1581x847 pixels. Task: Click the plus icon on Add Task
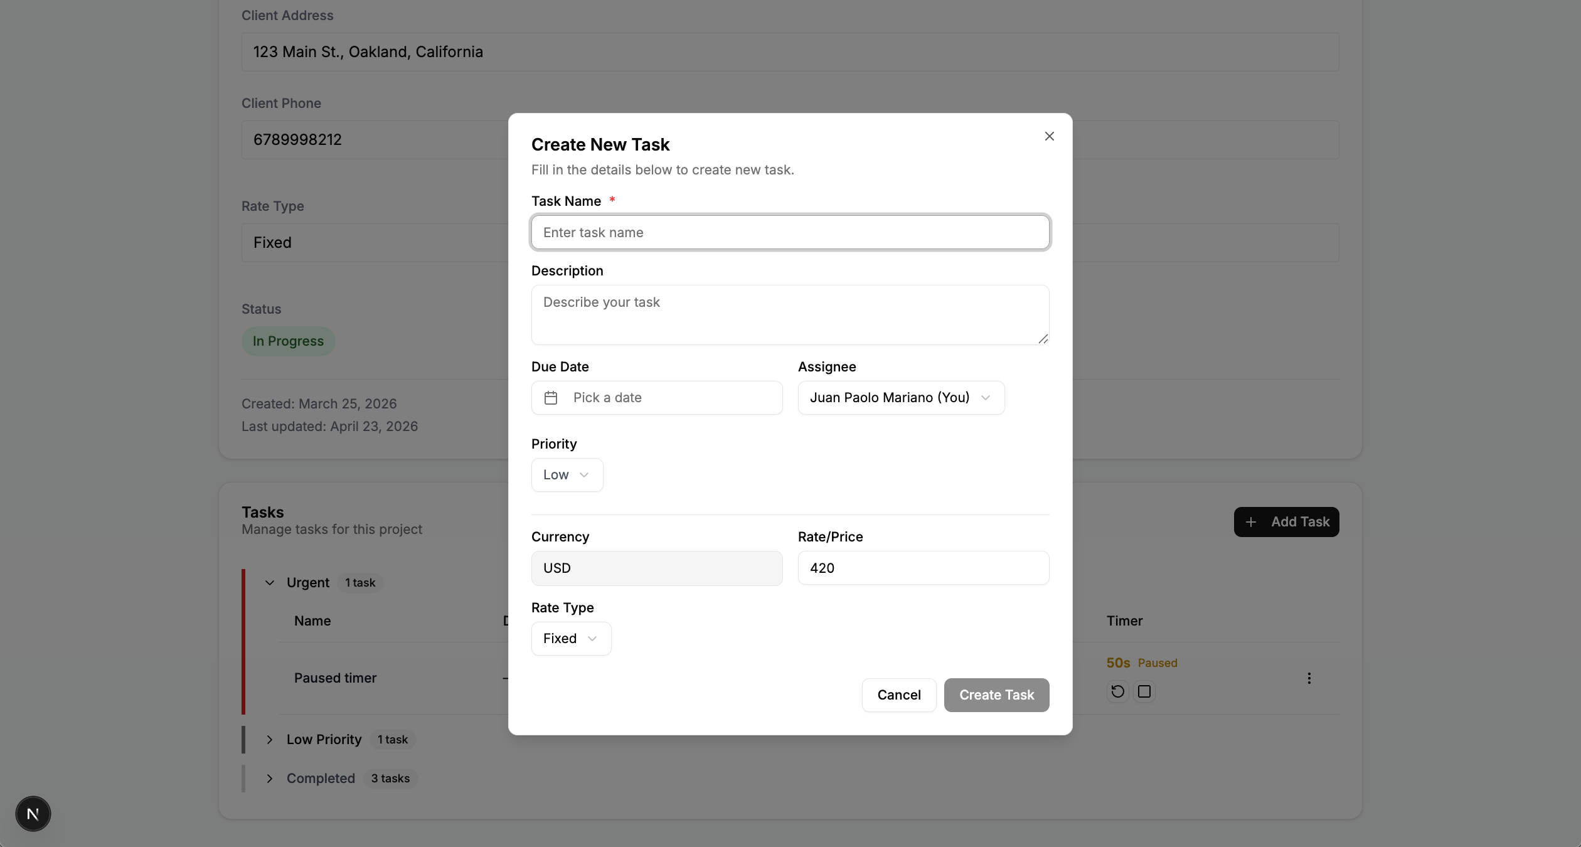click(1251, 522)
